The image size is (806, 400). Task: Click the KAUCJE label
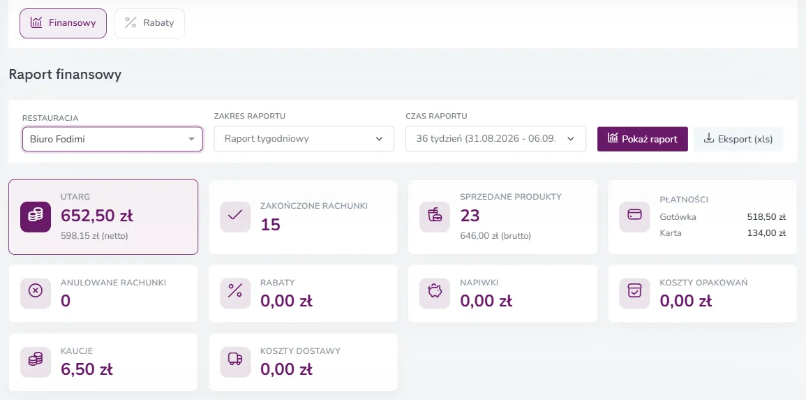(77, 351)
